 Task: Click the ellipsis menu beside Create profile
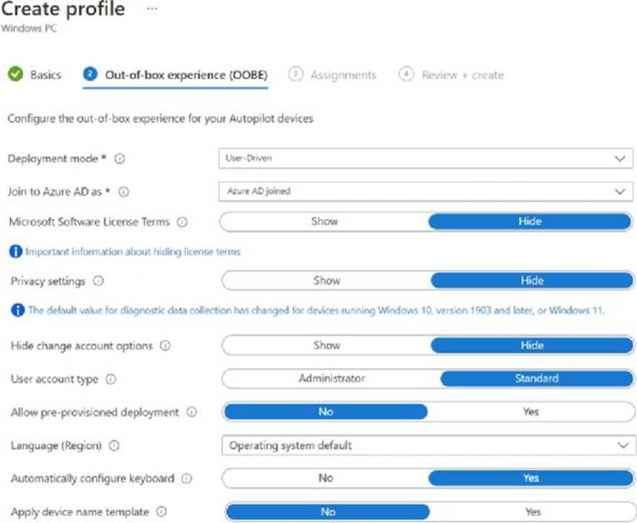point(151,9)
